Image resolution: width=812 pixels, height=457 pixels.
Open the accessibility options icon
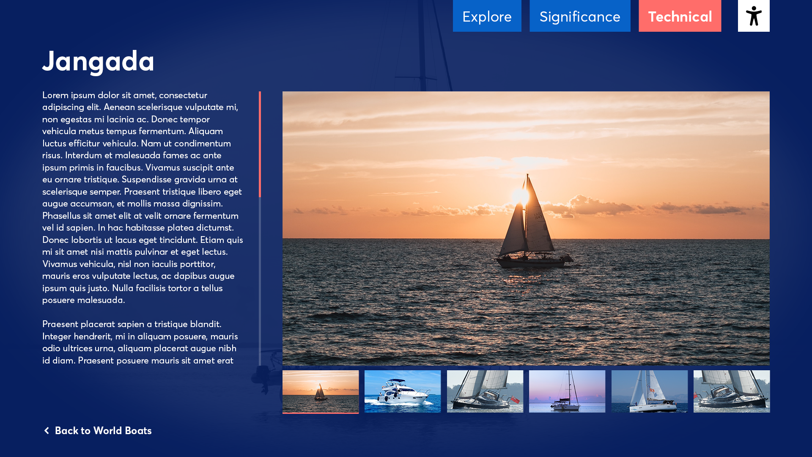click(753, 16)
